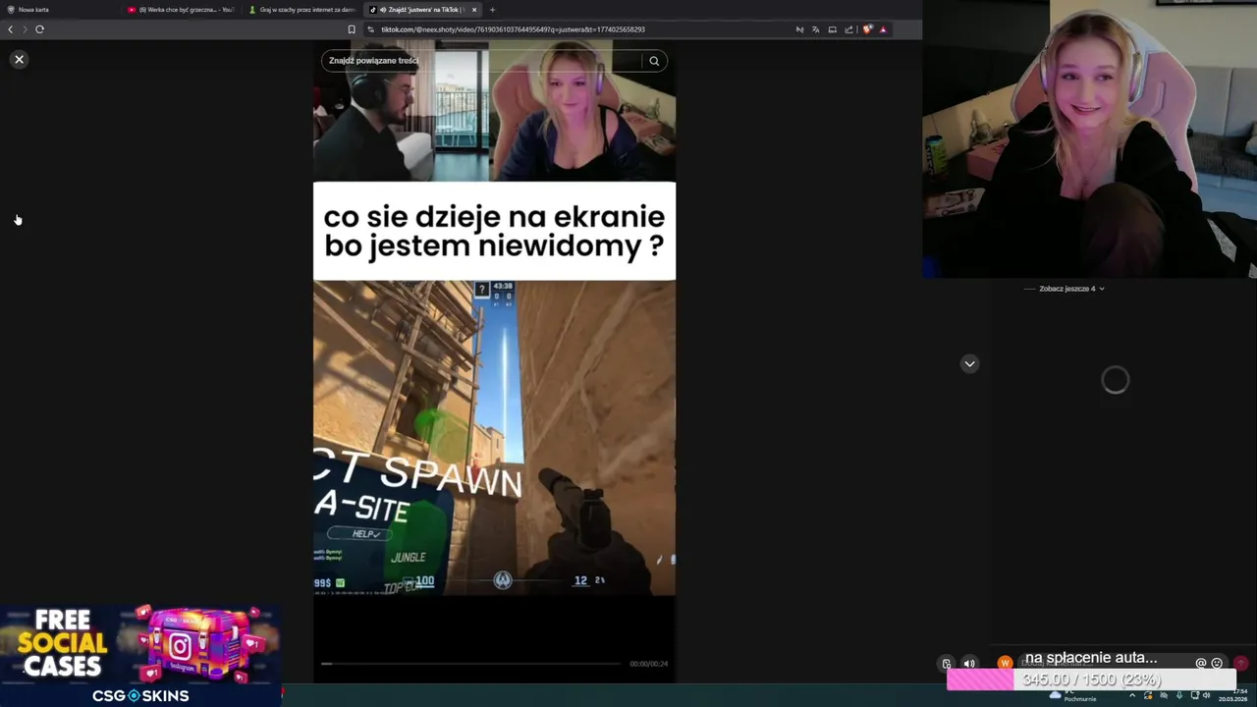
Task: Open a new browser tab with plus
Action: pyautogui.click(x=493, y=10)
